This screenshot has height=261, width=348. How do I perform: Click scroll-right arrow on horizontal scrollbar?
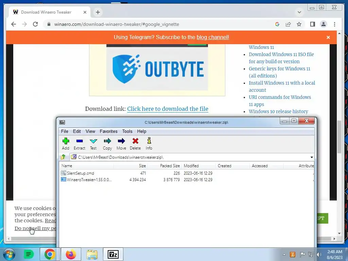click(334, 239)
